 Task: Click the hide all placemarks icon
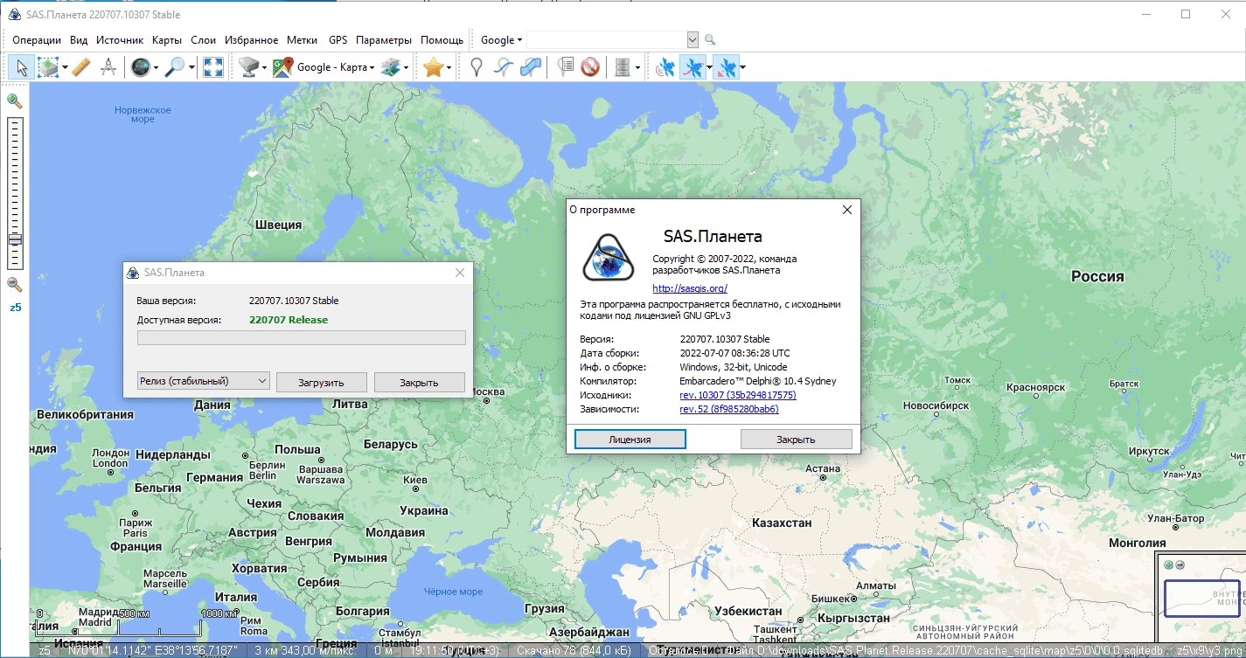(x=590, y=67)
